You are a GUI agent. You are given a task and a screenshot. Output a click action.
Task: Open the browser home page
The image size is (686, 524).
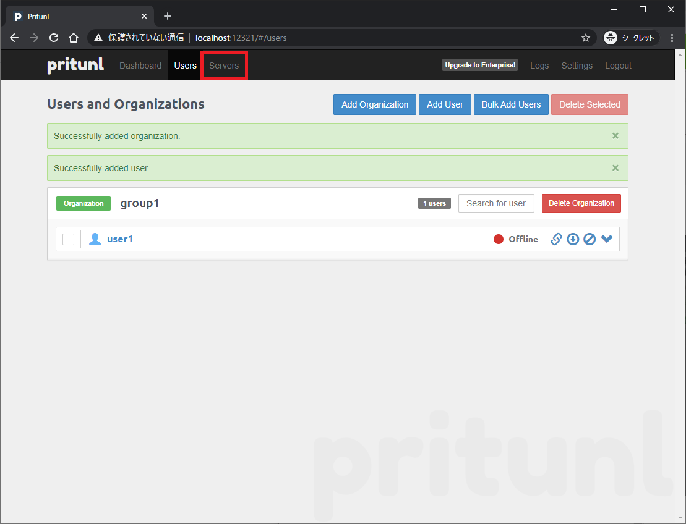pyautogui.click(x=74, y=38)
